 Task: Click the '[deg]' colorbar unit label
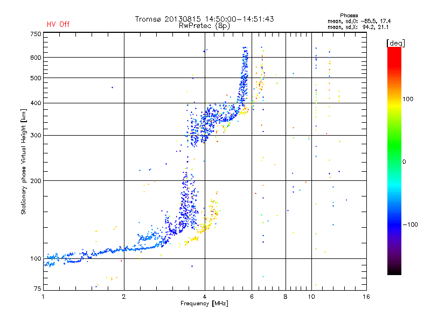tap(395, 43)
